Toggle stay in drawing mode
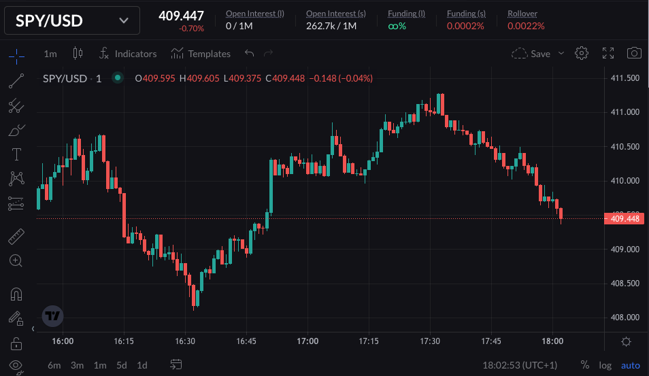This screenshot has width=649, height=376. 16,318
